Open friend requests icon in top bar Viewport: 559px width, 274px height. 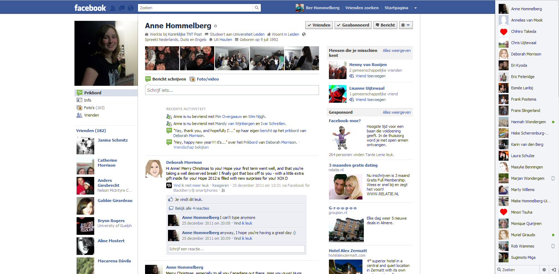pos(113,8)
